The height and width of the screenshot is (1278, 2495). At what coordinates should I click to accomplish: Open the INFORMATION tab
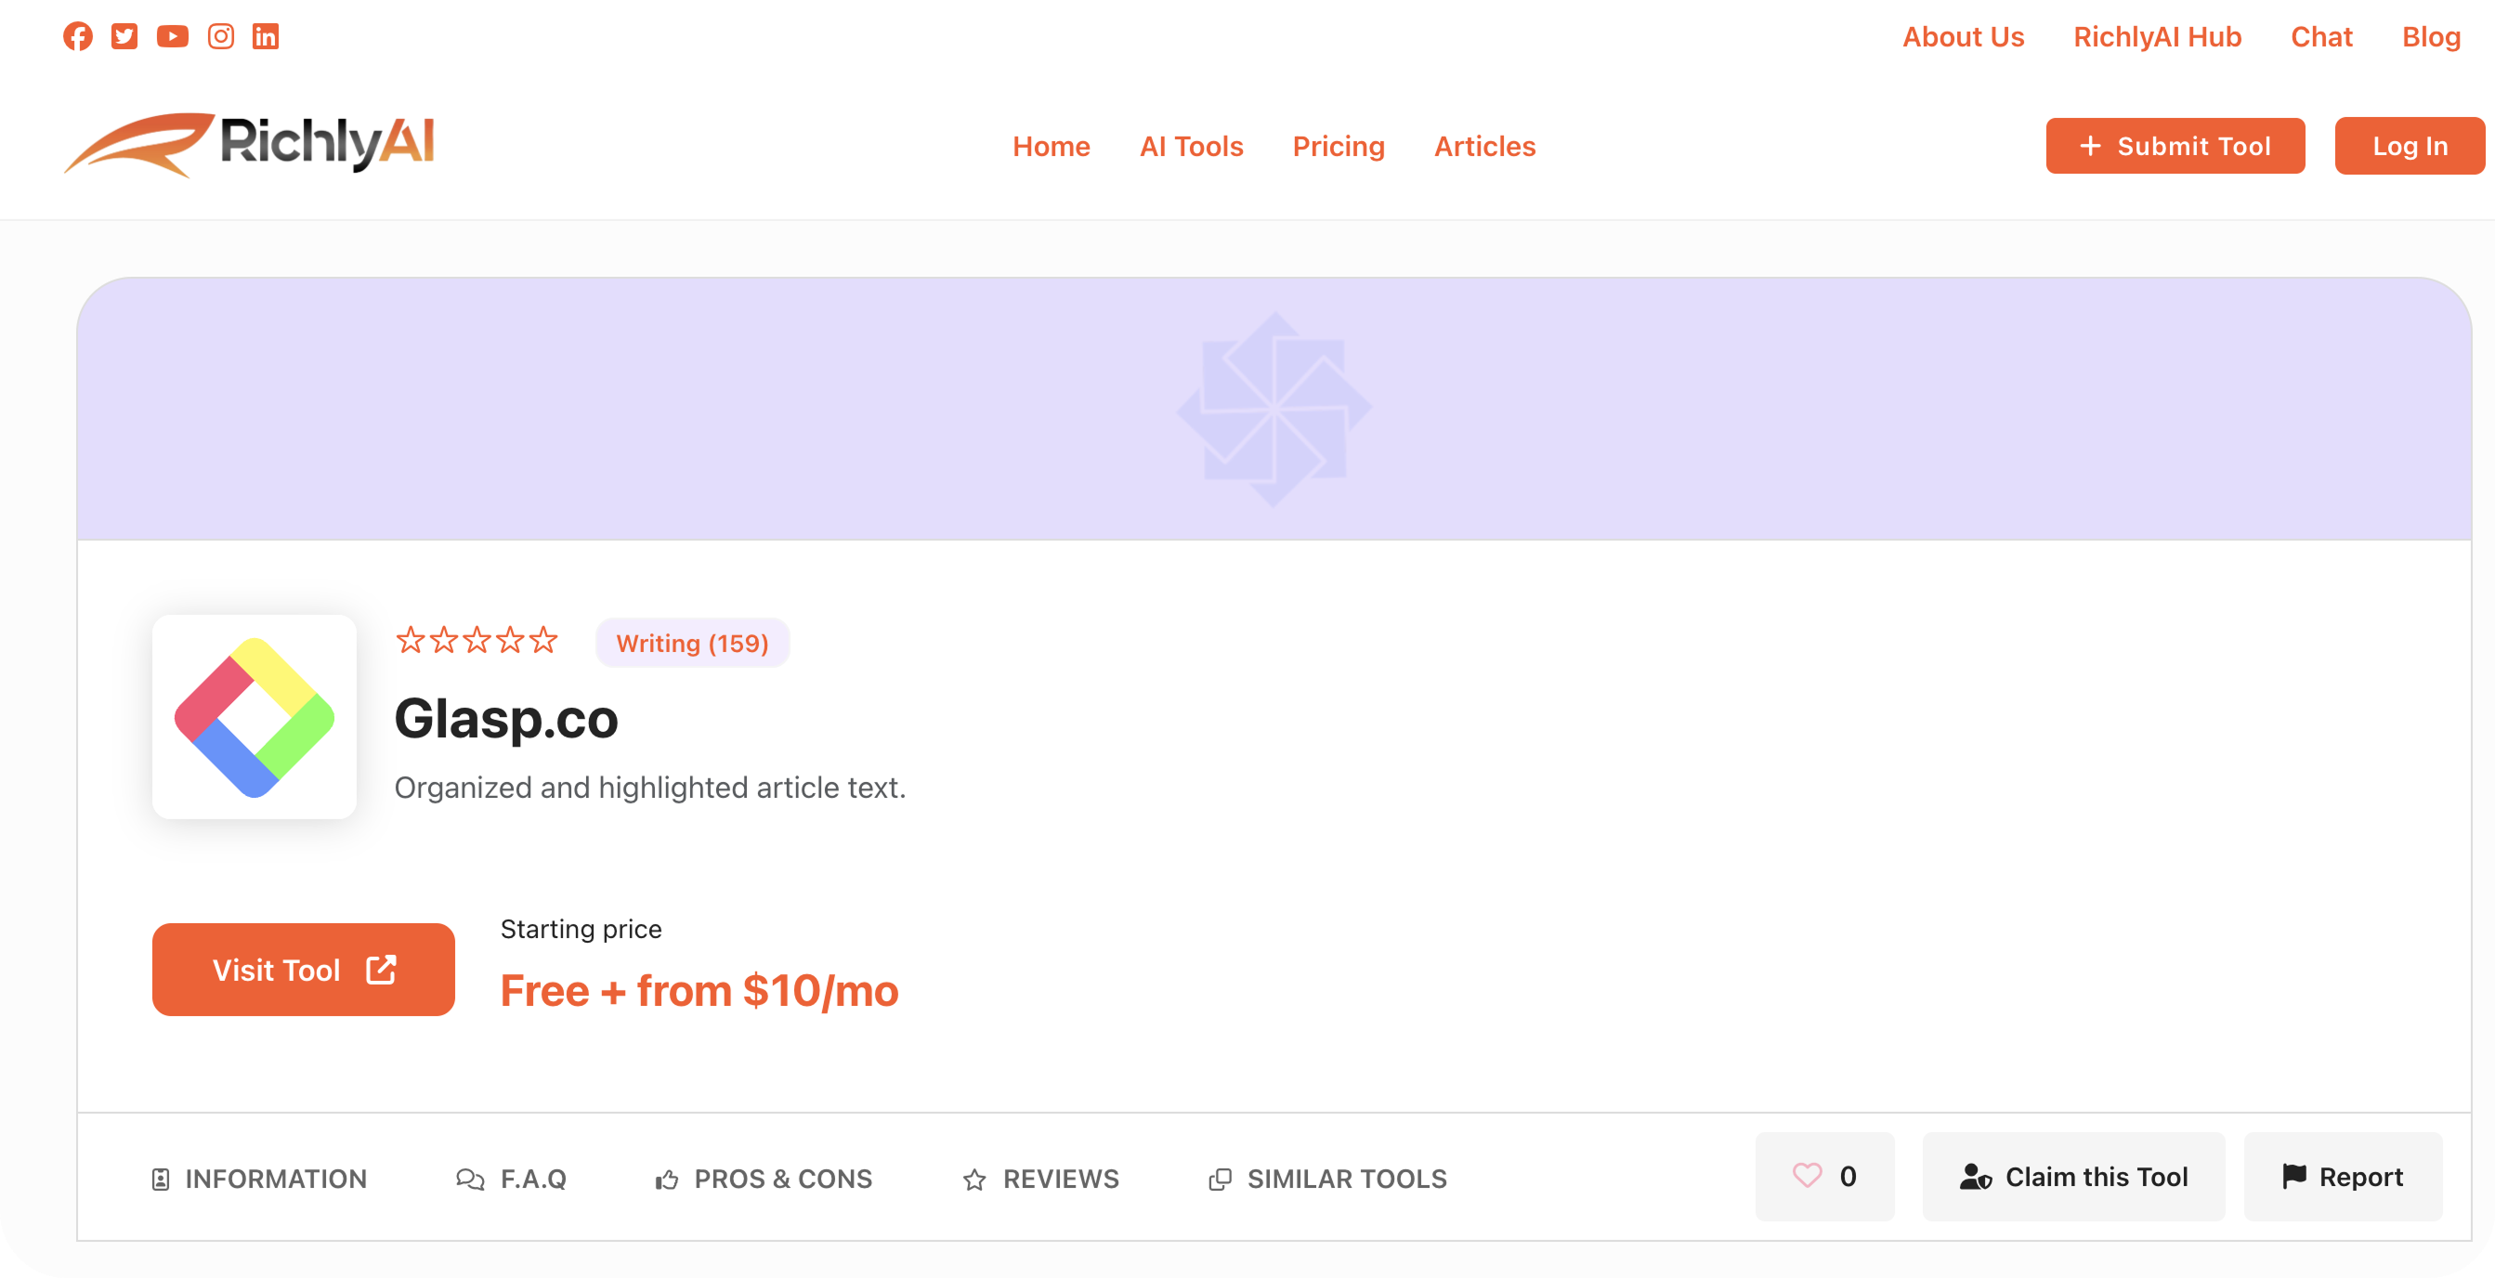pyautogui.click(x=259, y=1179)
